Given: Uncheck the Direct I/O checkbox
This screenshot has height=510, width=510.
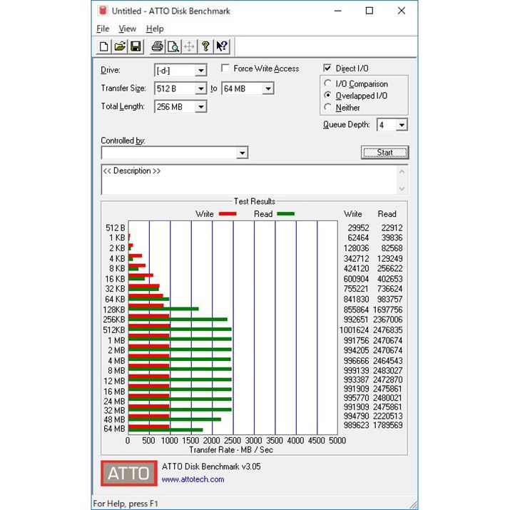Looking at the screenshot, I should (x=327, y=68).
